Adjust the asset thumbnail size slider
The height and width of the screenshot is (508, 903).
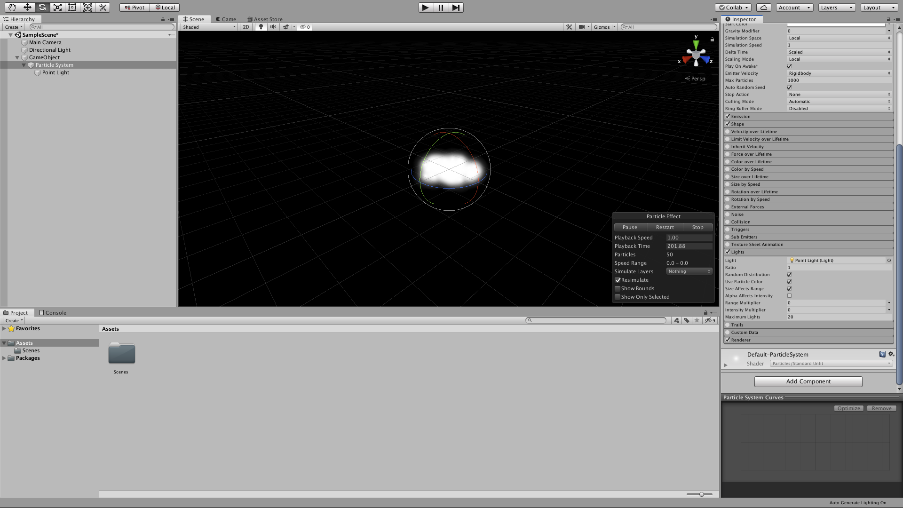pos(701,494)
